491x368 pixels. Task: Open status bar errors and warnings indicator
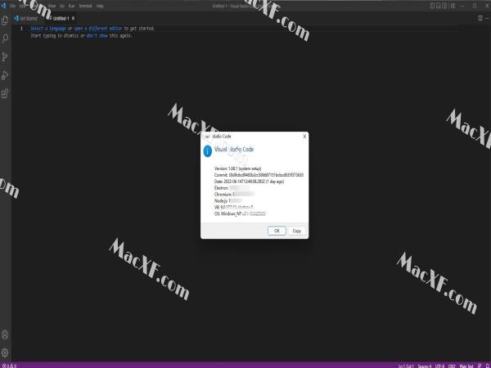click(9, 366)
